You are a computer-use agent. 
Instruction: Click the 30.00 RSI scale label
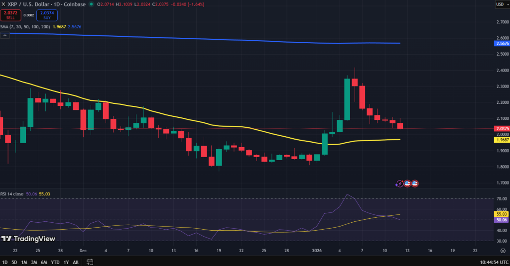click(x=502, y=241)
